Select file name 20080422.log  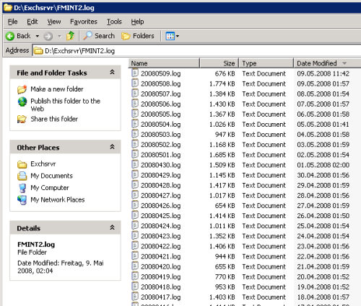coord(160,246)
